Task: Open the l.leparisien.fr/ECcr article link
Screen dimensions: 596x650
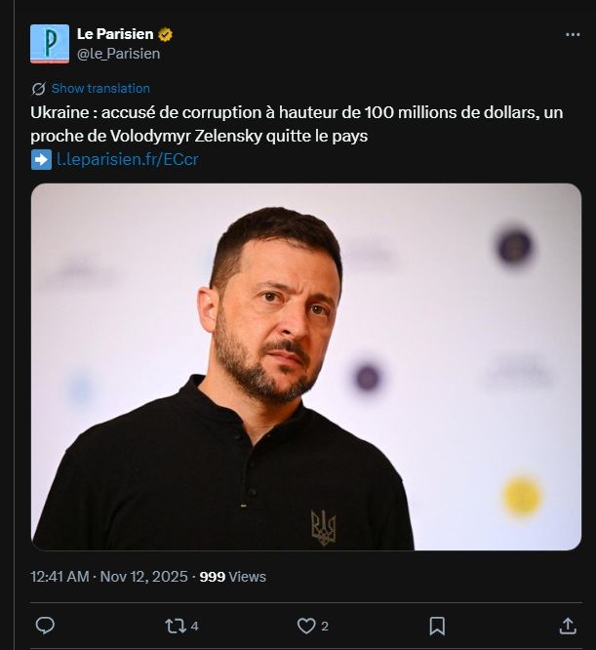Action: tap(127, 159)
